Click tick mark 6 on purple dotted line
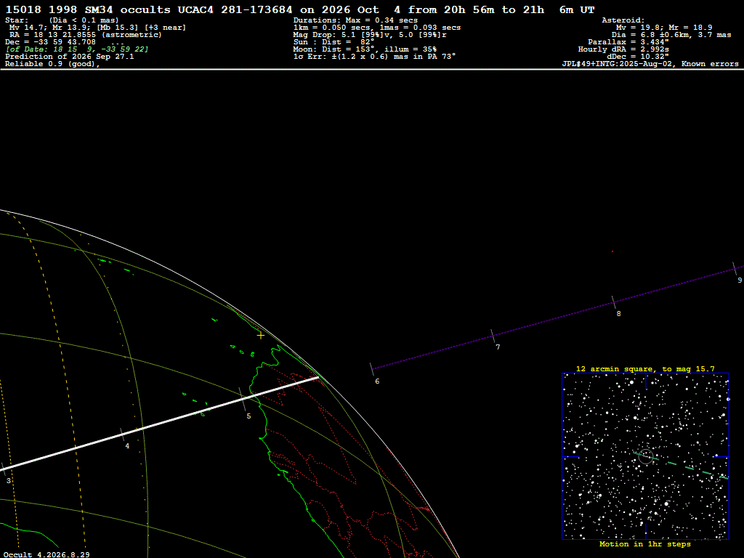The image size is (744, 558). (x=373, y=370)
